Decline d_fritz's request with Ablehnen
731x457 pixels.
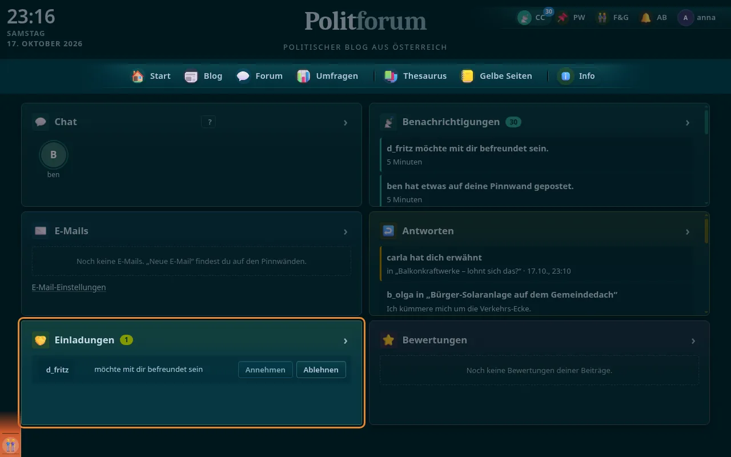point(321,370)
